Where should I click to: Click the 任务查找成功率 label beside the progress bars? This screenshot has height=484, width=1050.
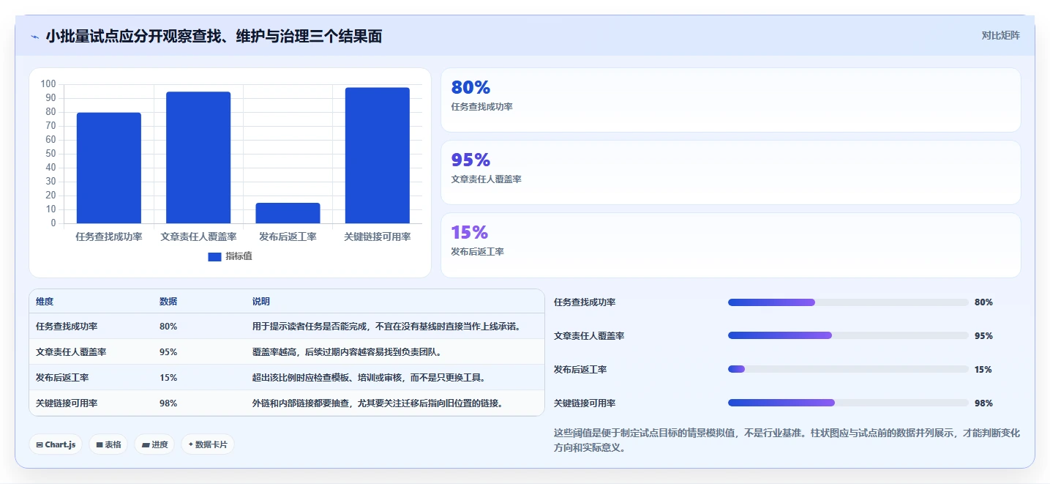tap(585, 302)
